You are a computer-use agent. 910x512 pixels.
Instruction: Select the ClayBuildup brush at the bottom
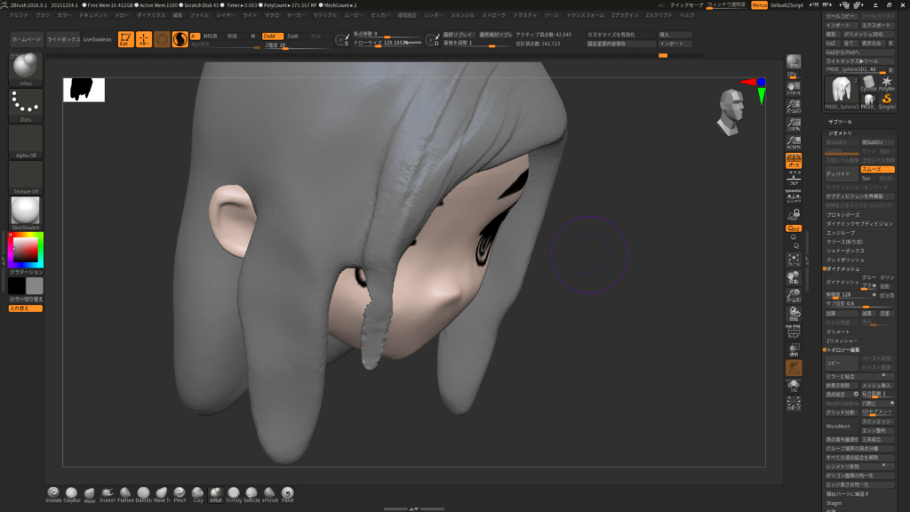coord(71,492)
